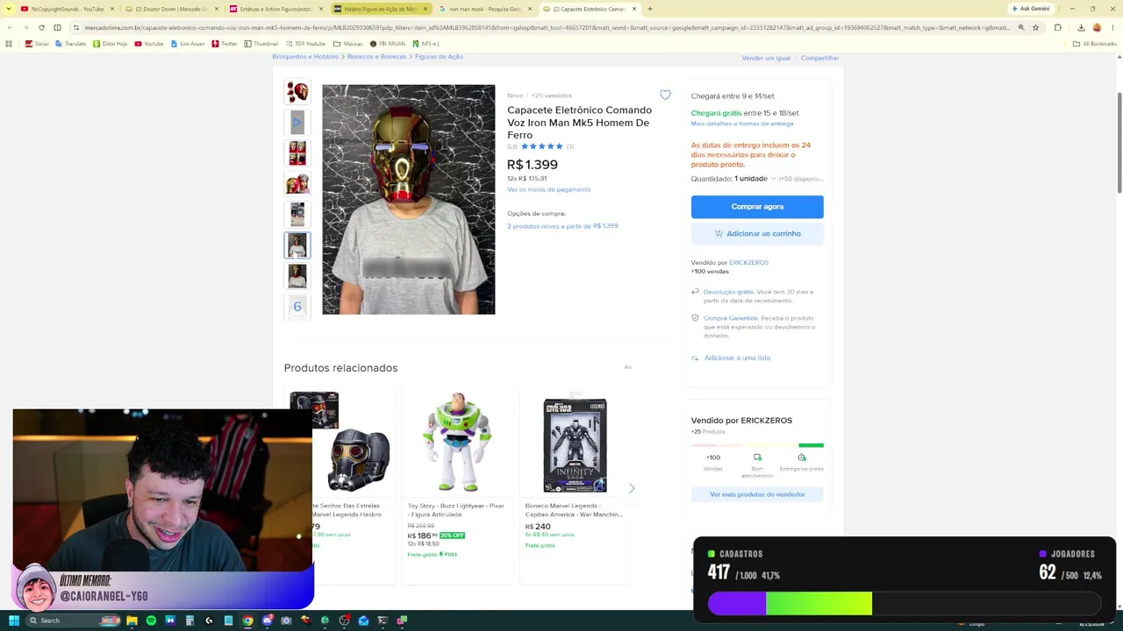The width and height of the screenshot is (1123, 631).
Task: Click Adicionar a uma lista link
Action: click(x=737, y=358)
